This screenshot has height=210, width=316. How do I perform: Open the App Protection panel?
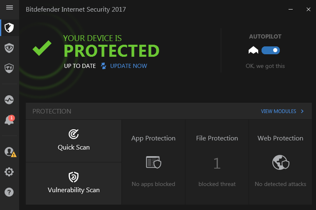pos(153,162)
